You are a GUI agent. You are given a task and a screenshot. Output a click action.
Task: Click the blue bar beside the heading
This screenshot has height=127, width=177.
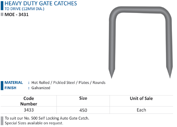[x=2, y=6]
